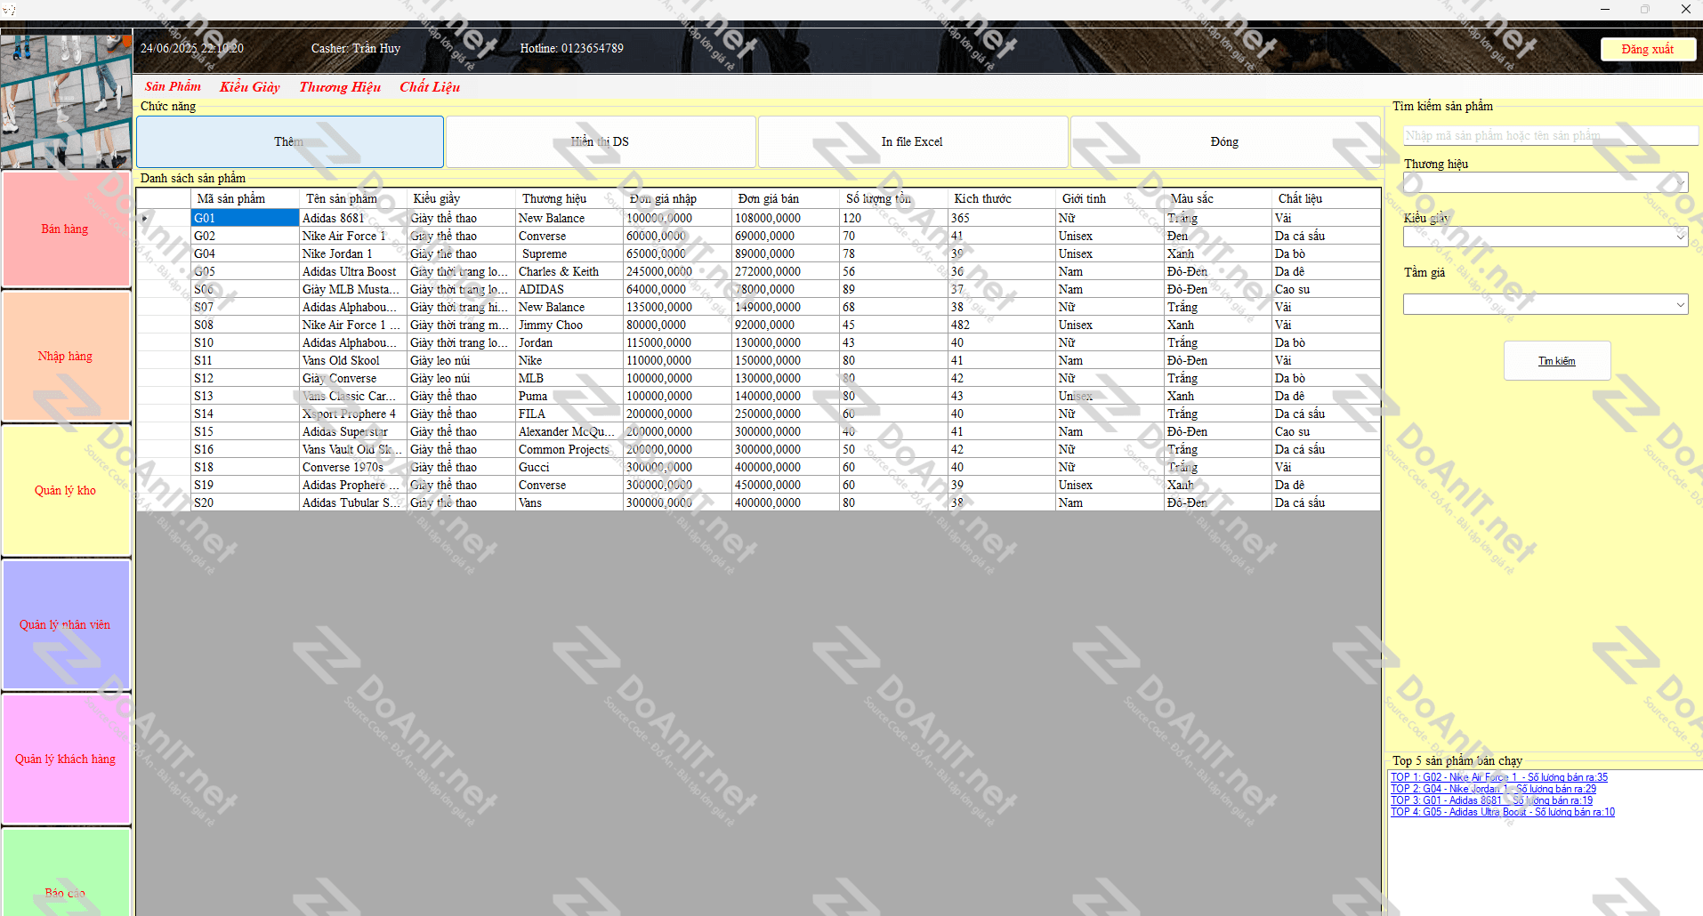Click the Thêm button
This screenshot has width=1703, height=916.
[x=290, y=141]
